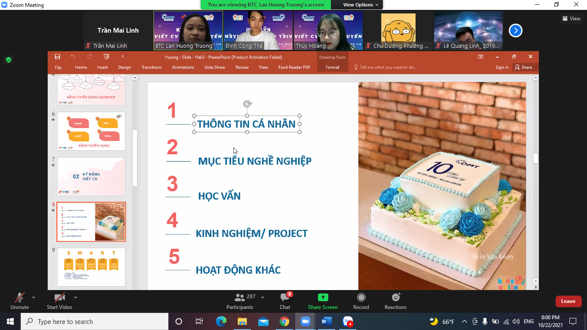Select the slide 9 SMART thumbnail

pyautogui.click(x=91, y=267)
